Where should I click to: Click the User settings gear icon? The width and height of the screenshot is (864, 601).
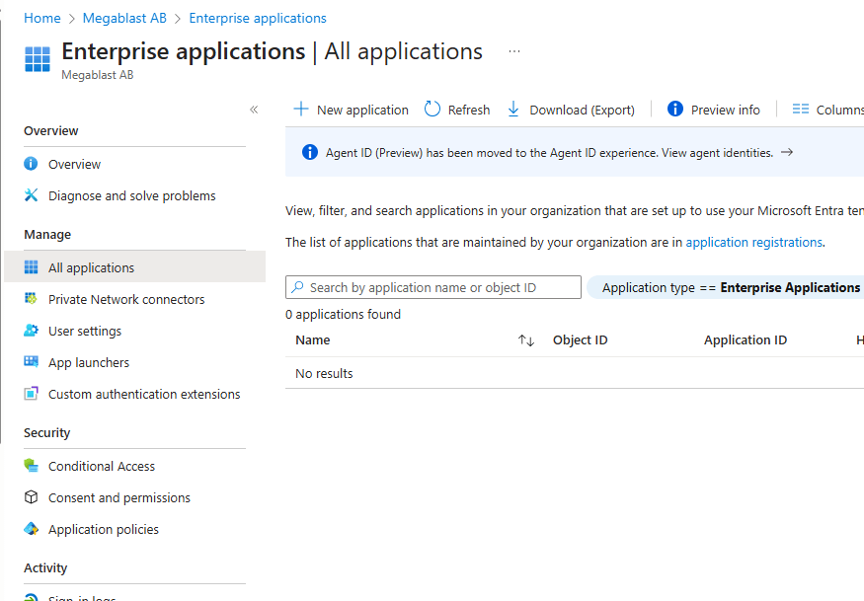click(x=31, y=331)
